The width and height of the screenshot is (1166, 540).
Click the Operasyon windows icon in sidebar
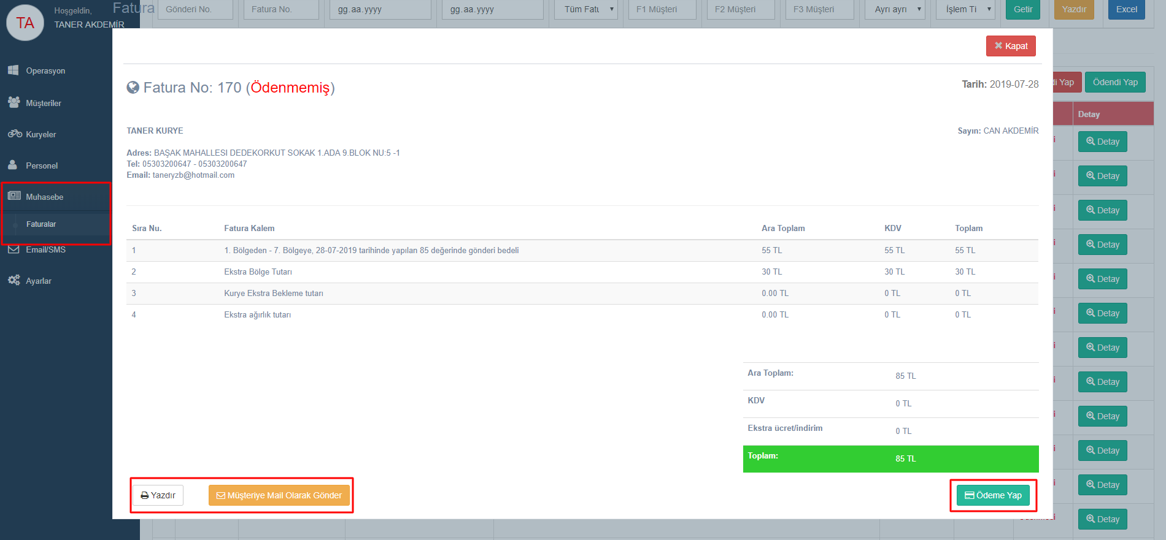tap(13, 70)
